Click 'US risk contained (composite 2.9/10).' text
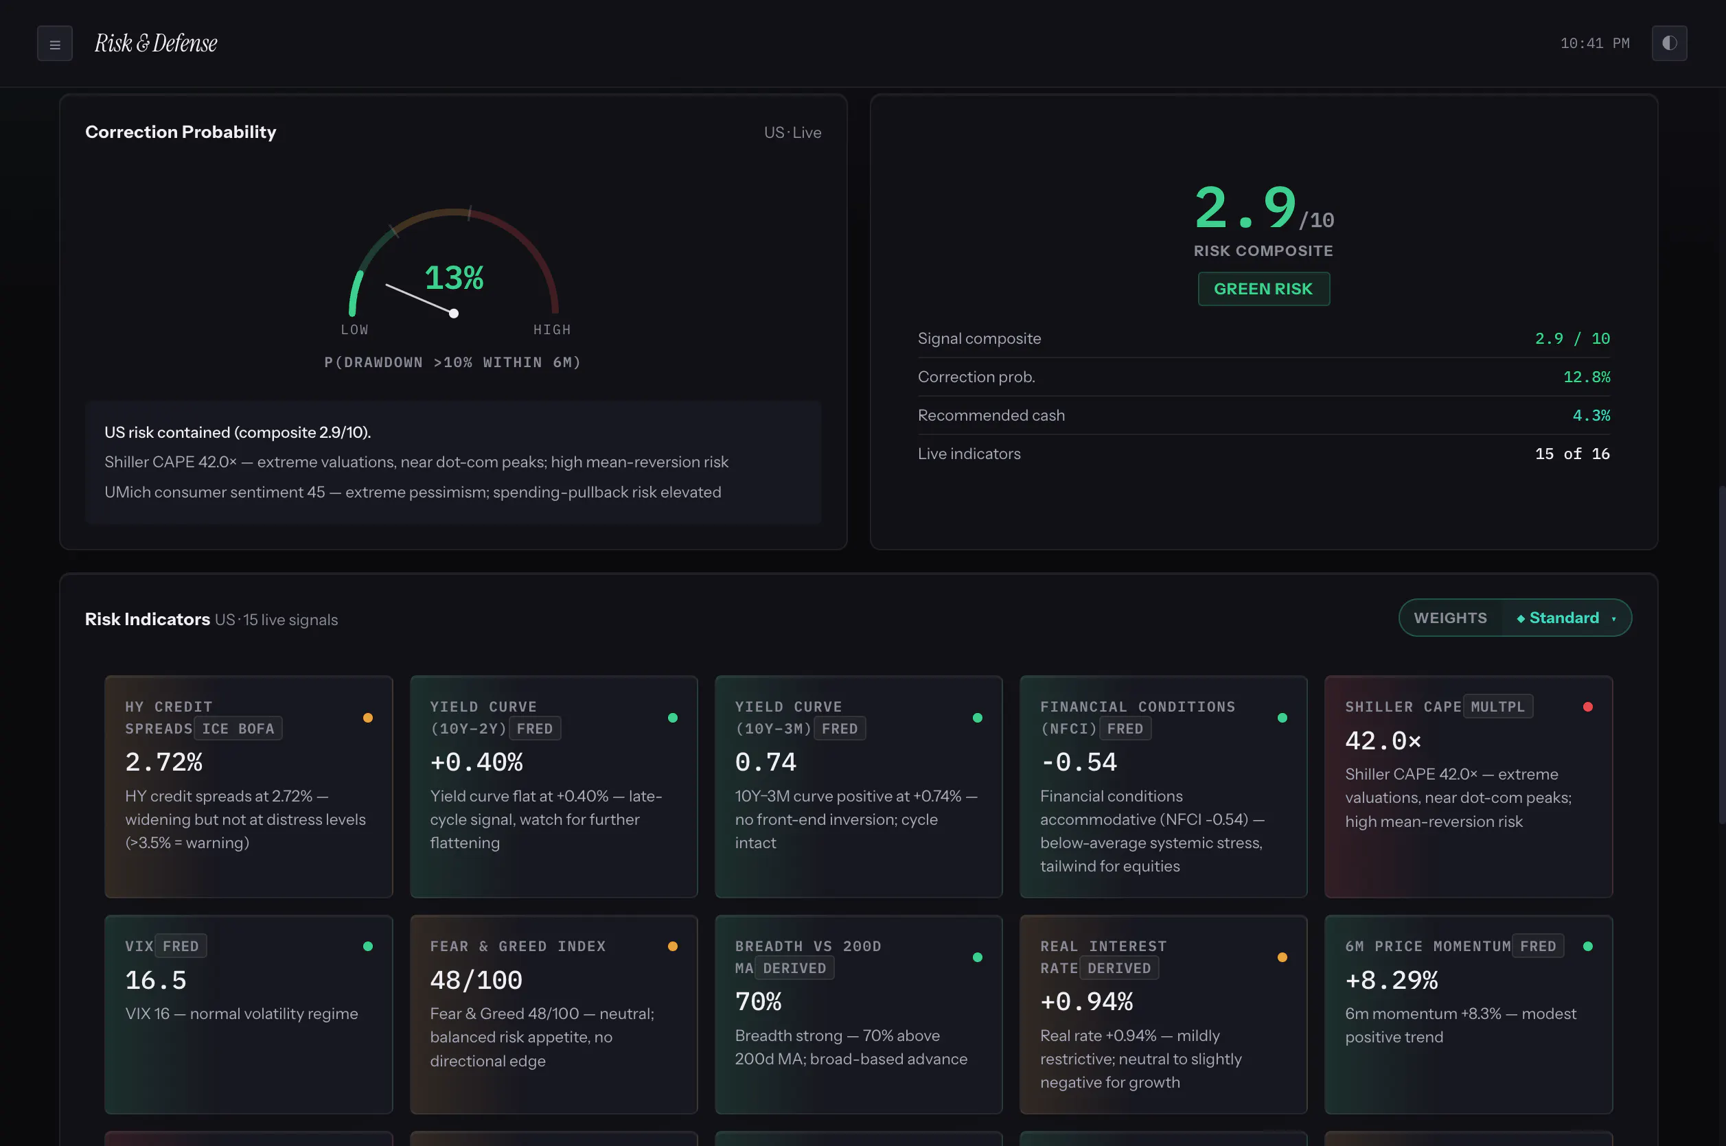Image resolution: width=1726 pixels, height=1146 pixels. click(238, 432)
